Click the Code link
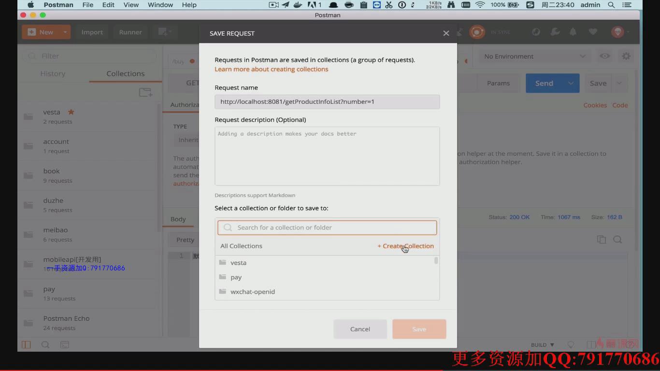 [x=620, y=105]
